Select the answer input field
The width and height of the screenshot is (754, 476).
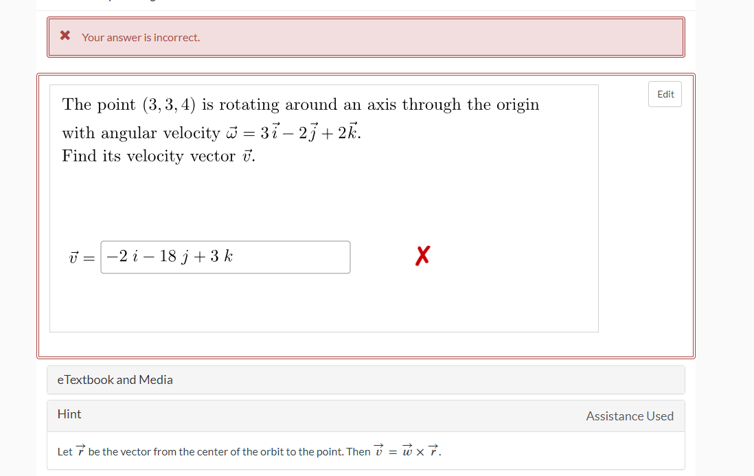click(x=225, y=256)
